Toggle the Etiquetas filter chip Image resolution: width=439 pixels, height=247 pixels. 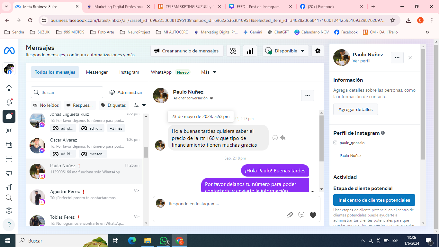click(113, 105)
